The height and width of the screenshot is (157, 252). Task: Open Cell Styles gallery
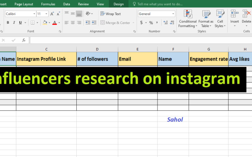coord(220,18)
